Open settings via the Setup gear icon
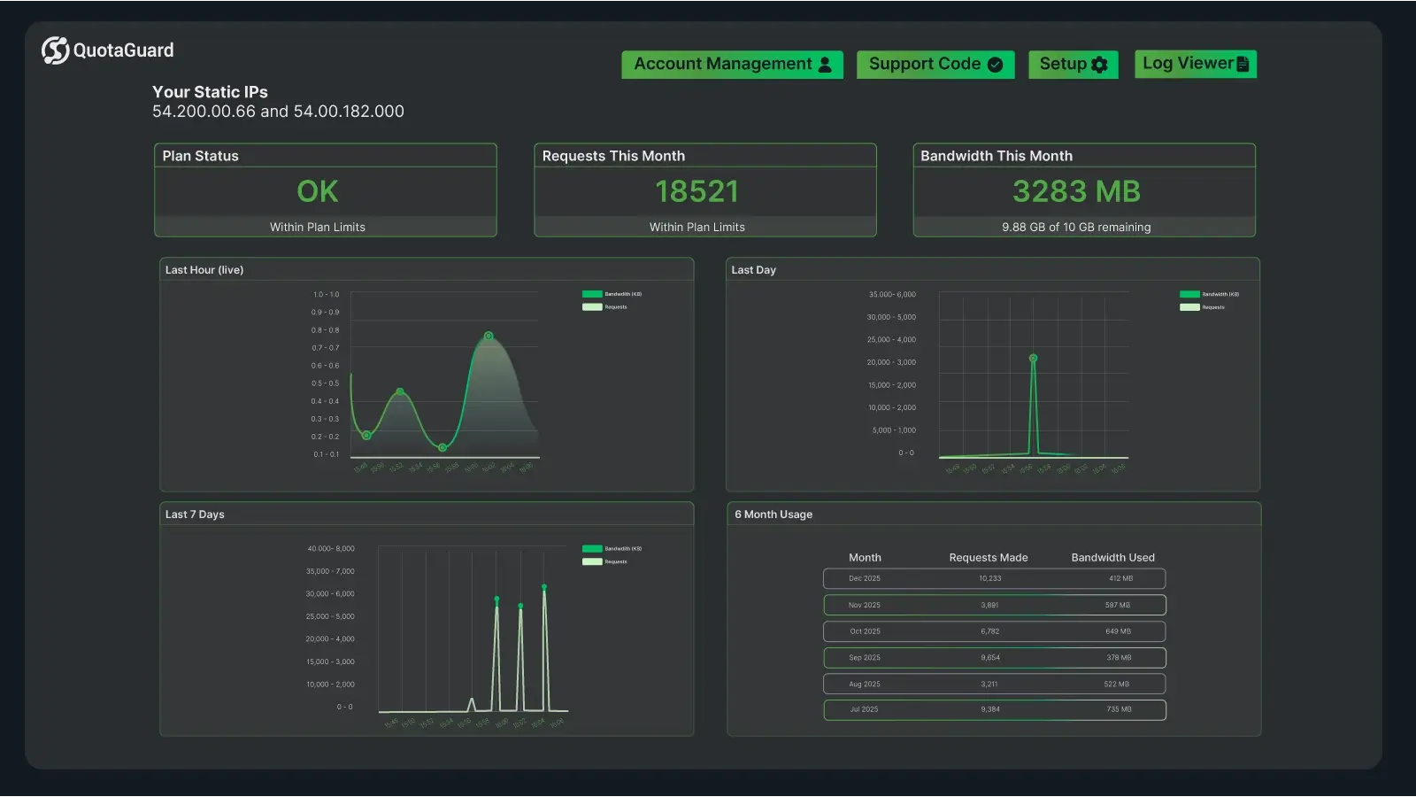The height and width of the screenshot is (797, 1416). [x=1098, y=64]
